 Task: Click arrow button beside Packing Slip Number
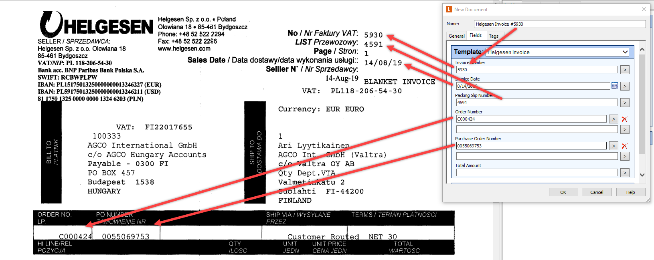point(625,103)
